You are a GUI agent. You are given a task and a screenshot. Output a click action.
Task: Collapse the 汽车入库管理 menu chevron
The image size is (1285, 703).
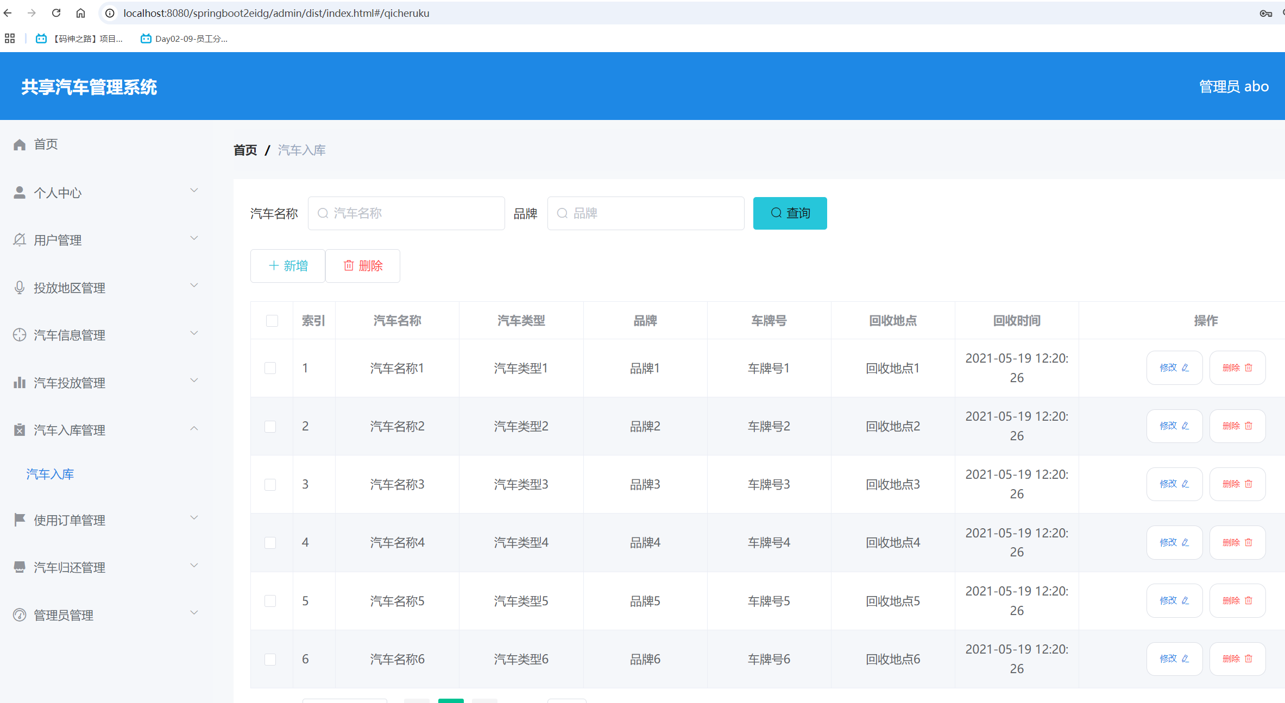tap(194, 429)
